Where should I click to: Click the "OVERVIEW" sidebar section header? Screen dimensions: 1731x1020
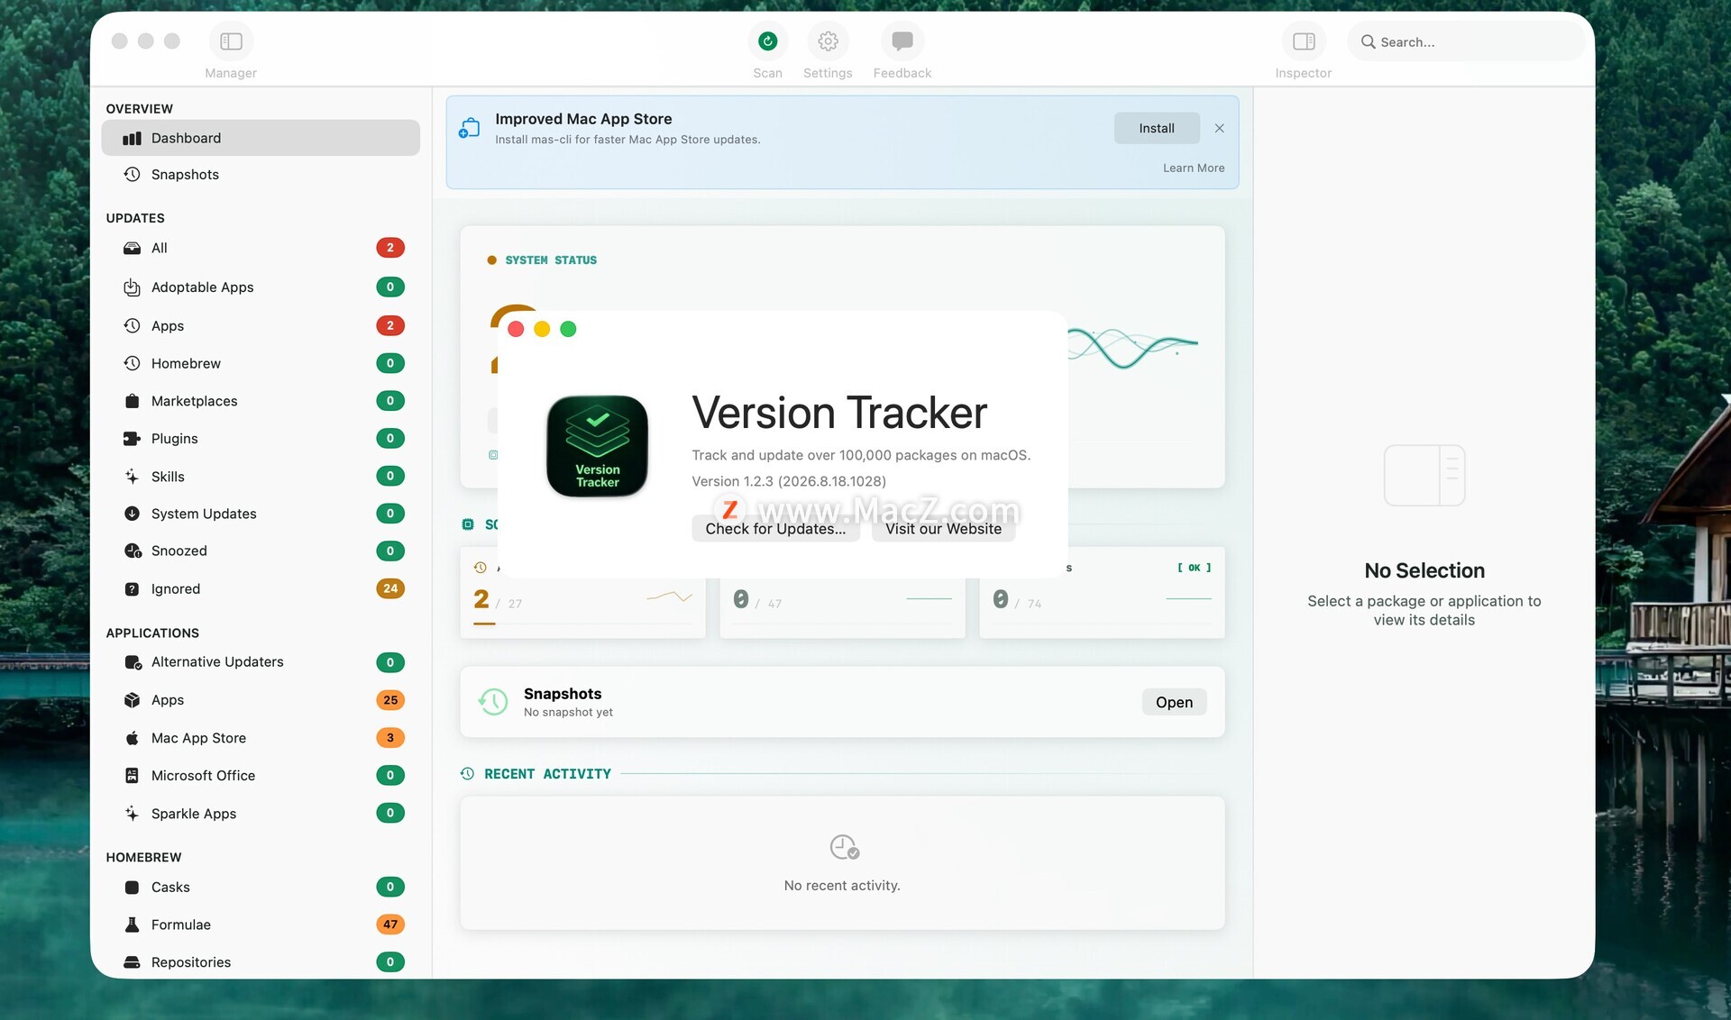[x=139, y=109]
